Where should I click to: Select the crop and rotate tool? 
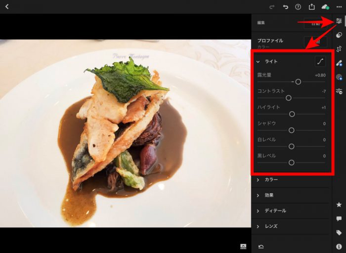pos(339,49)
